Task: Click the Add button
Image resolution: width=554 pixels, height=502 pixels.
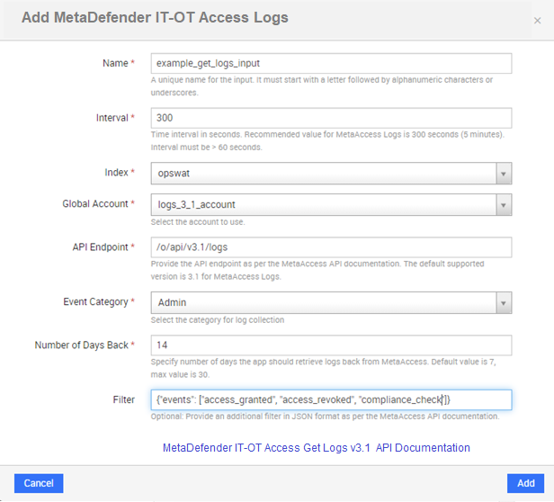Action: tap(526, 483)
